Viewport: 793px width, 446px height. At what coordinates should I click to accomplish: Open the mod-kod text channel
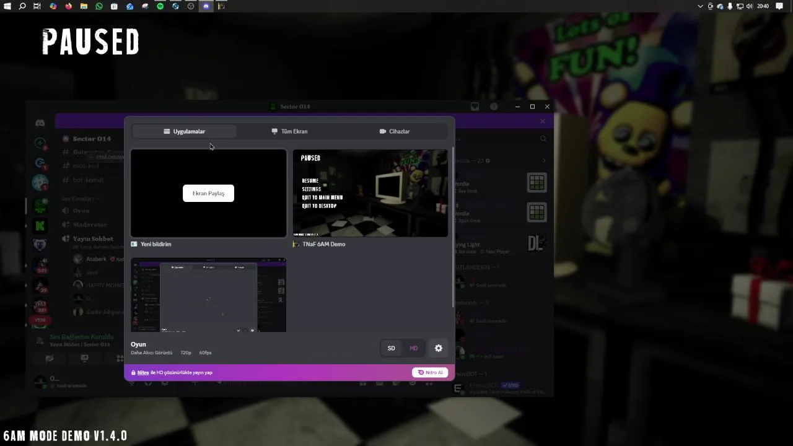pyautogui.click(x=86, y=166)
